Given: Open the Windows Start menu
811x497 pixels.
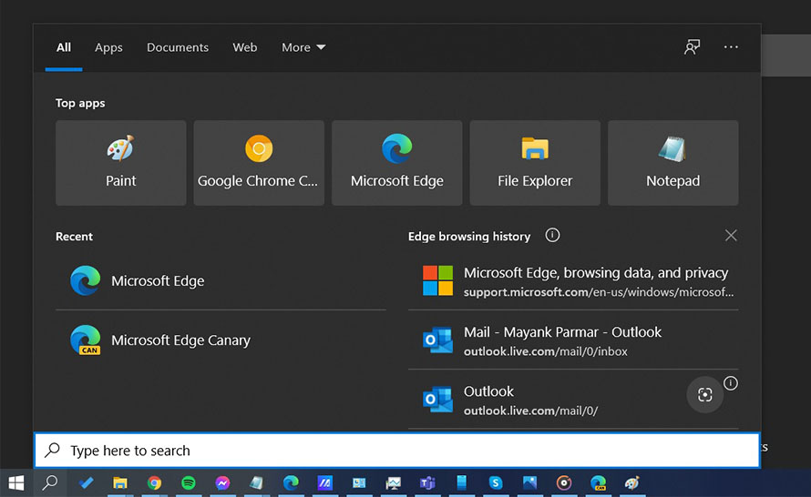Looking at the screenshot, I should pyautogui.click(x=16, y=483).
